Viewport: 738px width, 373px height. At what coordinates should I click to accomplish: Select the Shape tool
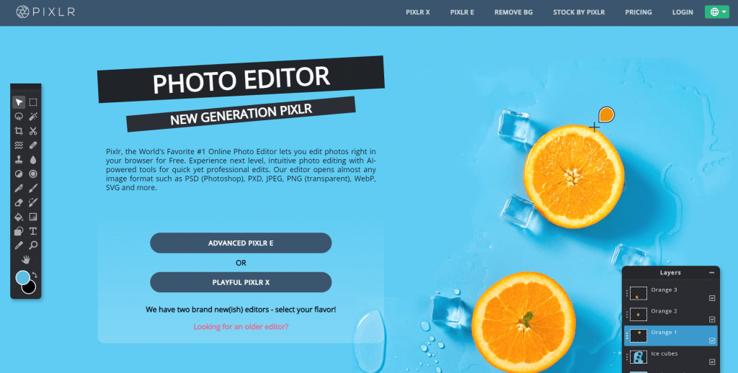click(19, 231)
